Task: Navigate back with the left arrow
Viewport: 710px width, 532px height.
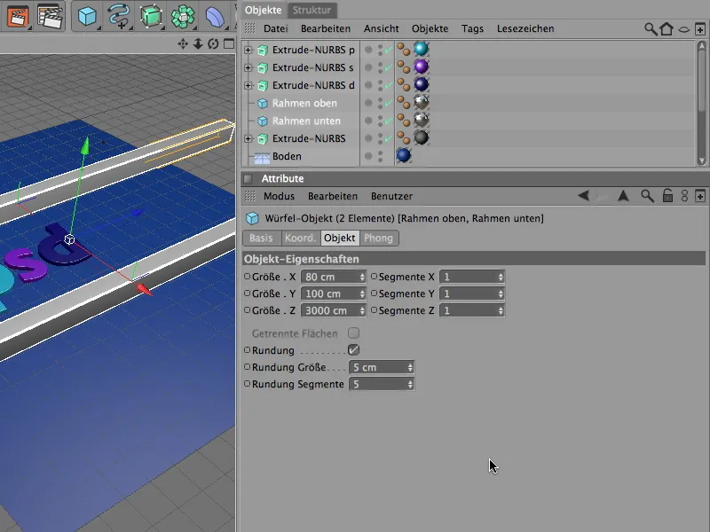Action: (x=583, y=196)
